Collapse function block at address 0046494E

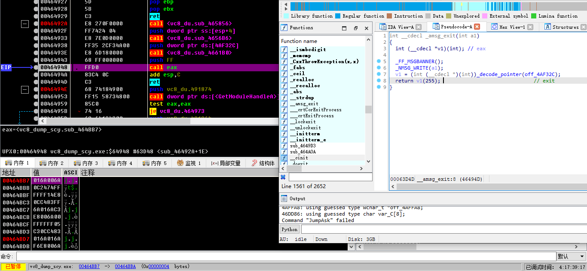(25, 89)
